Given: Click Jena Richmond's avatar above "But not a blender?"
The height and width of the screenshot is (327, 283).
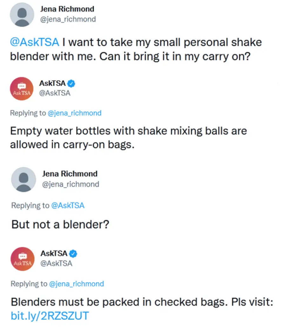Looking at the screenshot, I should pos(24,179).
